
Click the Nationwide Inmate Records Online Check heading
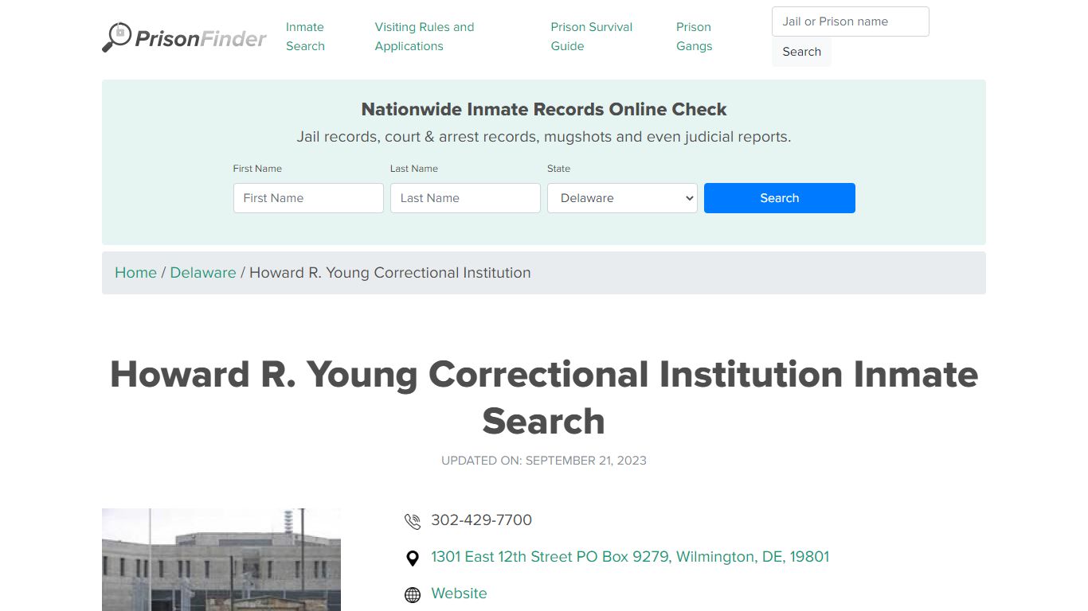544,109
